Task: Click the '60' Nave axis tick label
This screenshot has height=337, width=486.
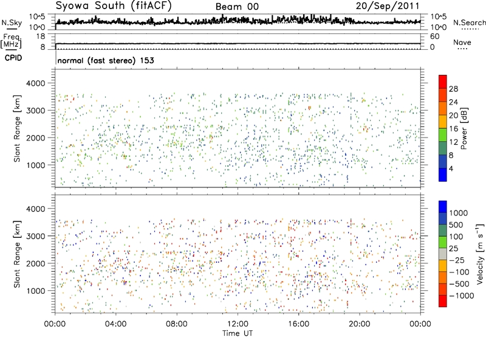Action: tap(434, 36)
